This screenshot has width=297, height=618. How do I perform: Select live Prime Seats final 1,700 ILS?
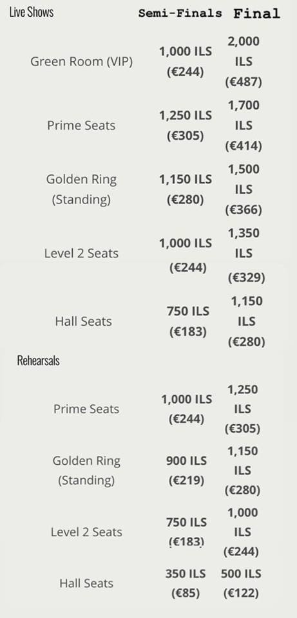[244, 115]
